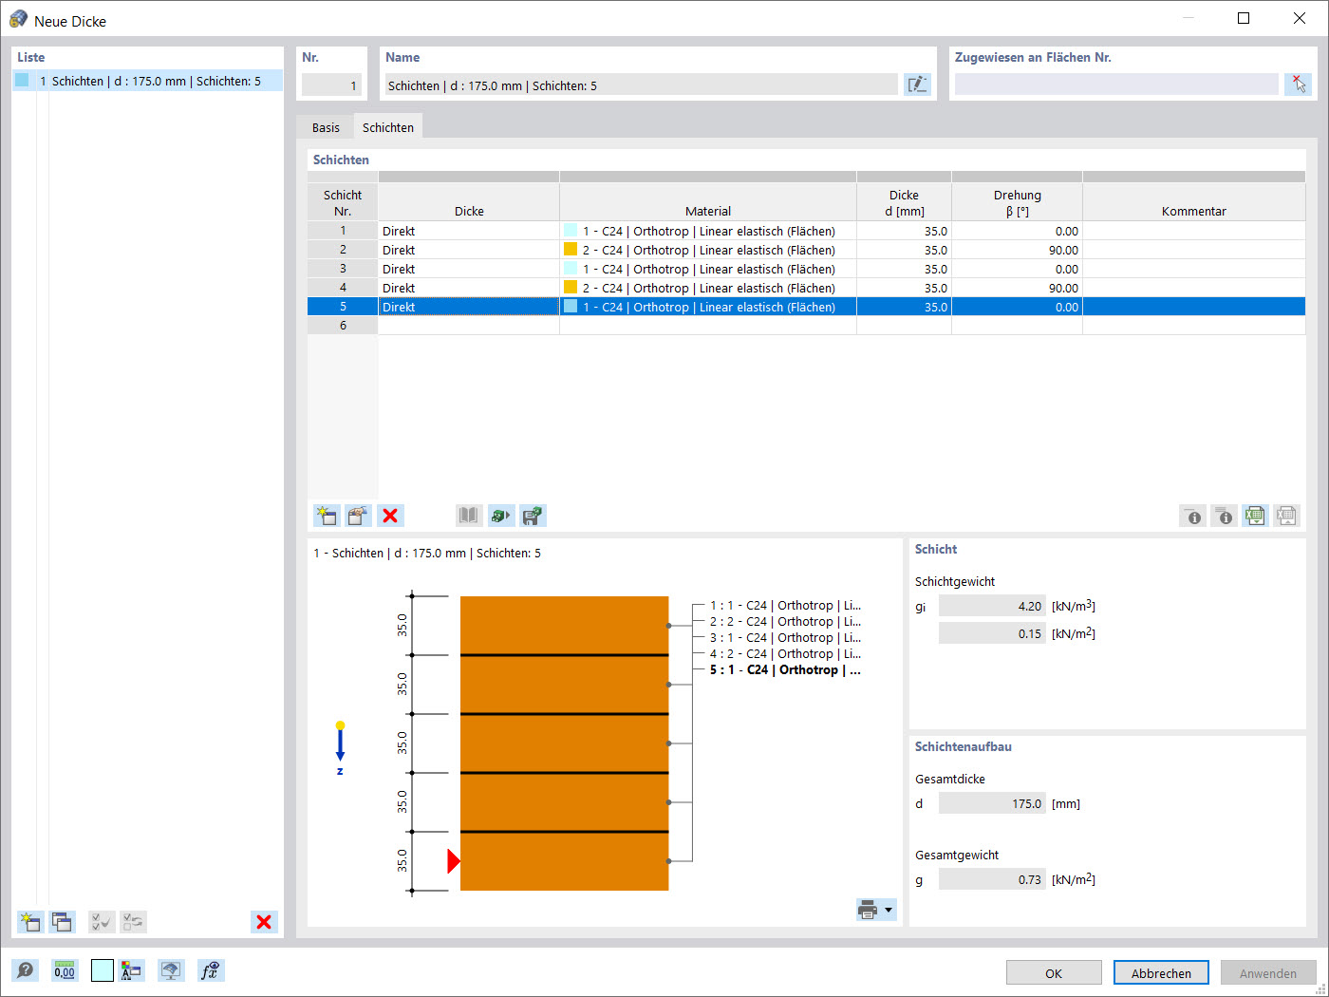1329x997 pixels.
Task: Create a new thickness in the Liste panel
Action: pos(30,922)
